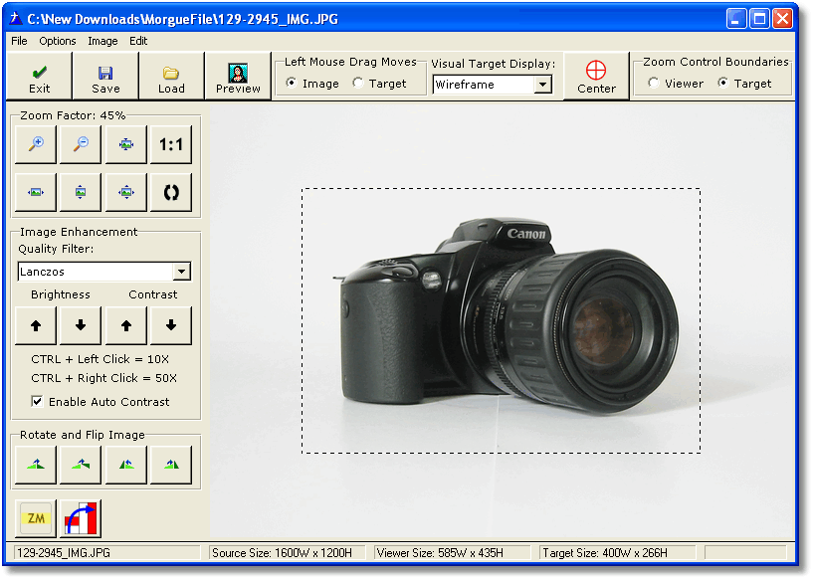Open the Quality Filter dropdown arrow
The width and height of the screenshot is (813, 580).
(181, 271)
